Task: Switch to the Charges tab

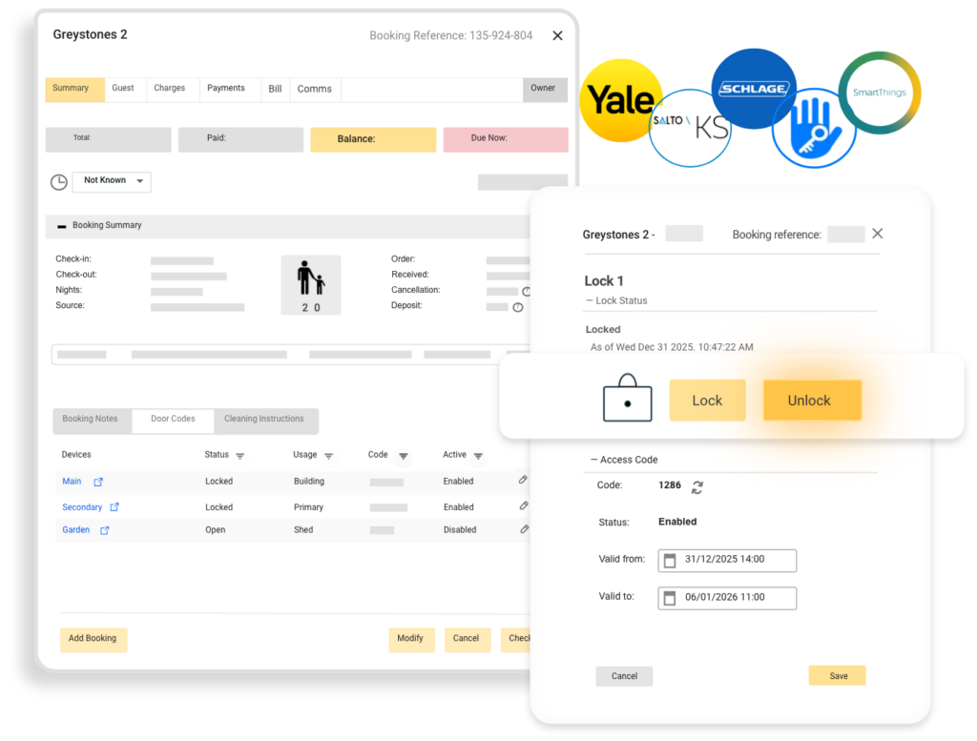Action: [x=169, y=89]
